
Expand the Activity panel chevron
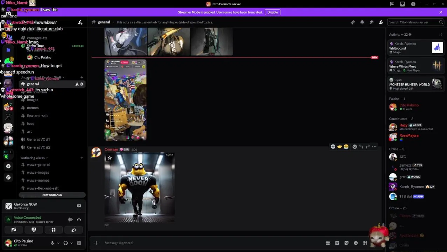(x=441, y=35)
